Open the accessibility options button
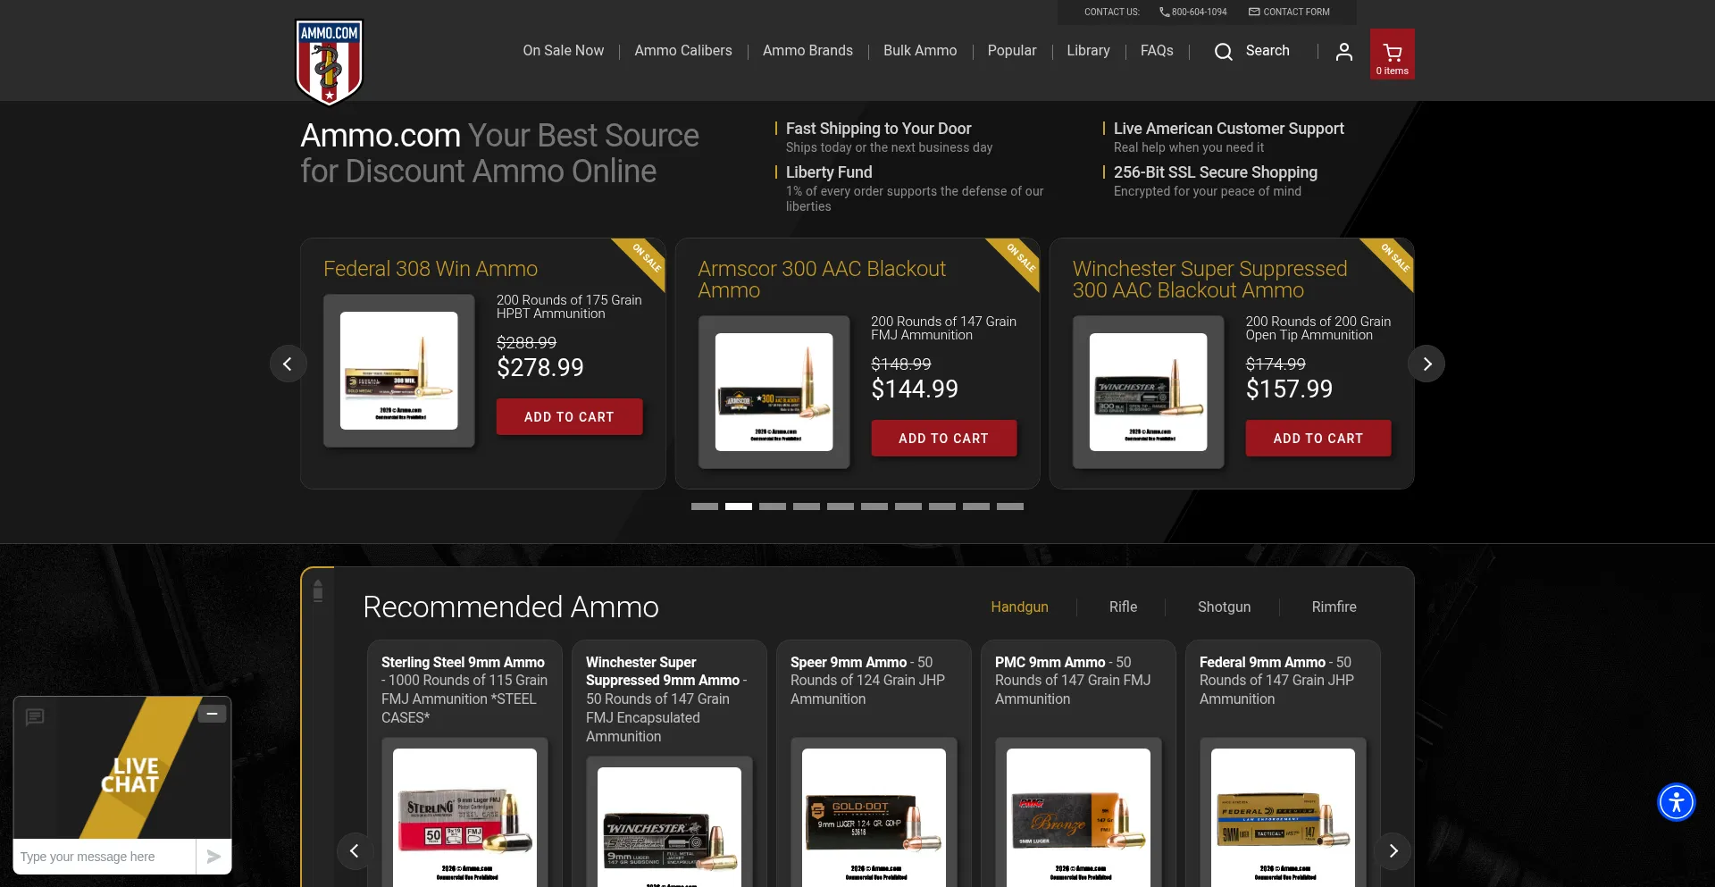Screen dimensions: 1715x887 pos(1676,802)
